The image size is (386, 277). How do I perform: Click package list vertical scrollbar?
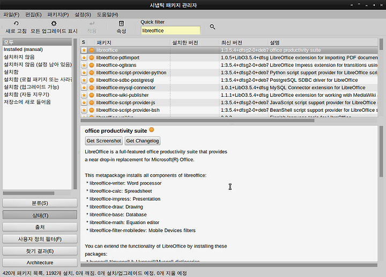click(381, 44)
